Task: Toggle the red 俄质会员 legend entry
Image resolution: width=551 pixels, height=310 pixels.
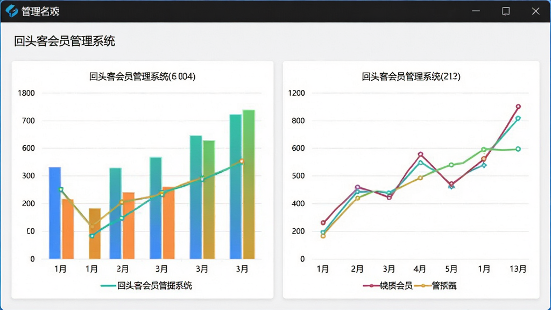Action: click(x=387, y=285)
